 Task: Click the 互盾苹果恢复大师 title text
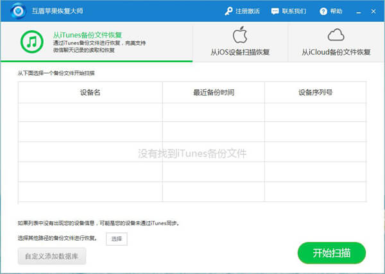(58, 11)
